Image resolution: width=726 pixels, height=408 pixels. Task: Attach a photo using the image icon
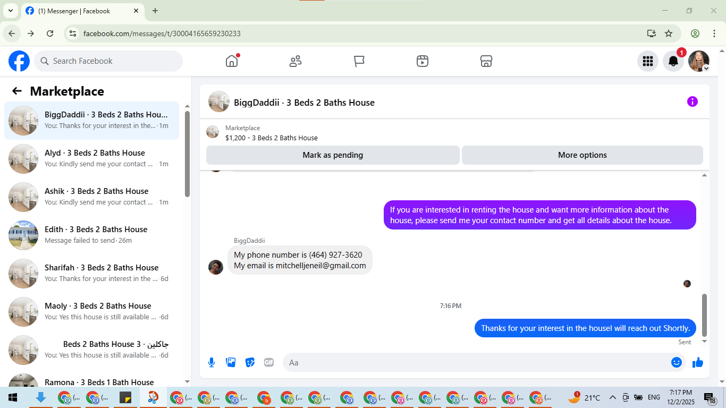(x=231, y=362)
